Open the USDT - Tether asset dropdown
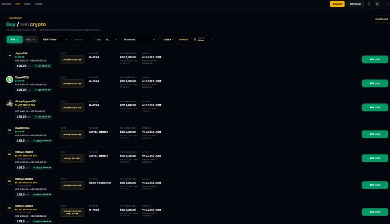 (x=55, y=40)
